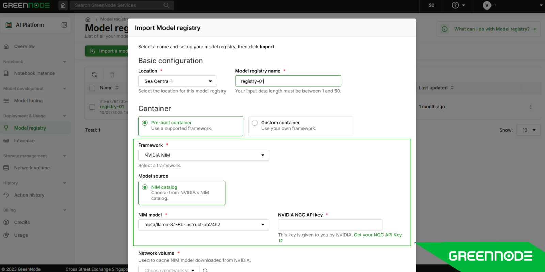Focus the NVIDIA NGC API key field

pyautogui.click(x=330, y=225)
